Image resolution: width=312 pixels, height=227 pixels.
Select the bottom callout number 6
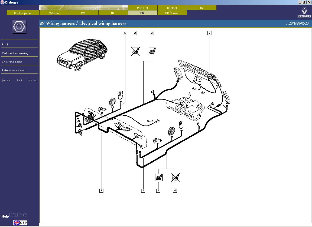click(143, 191)
